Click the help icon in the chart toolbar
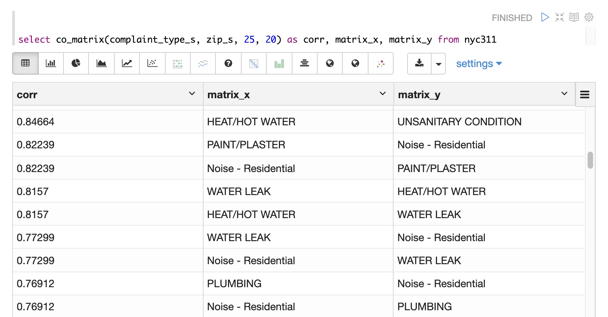608x317 pixels. click(228, 63)
